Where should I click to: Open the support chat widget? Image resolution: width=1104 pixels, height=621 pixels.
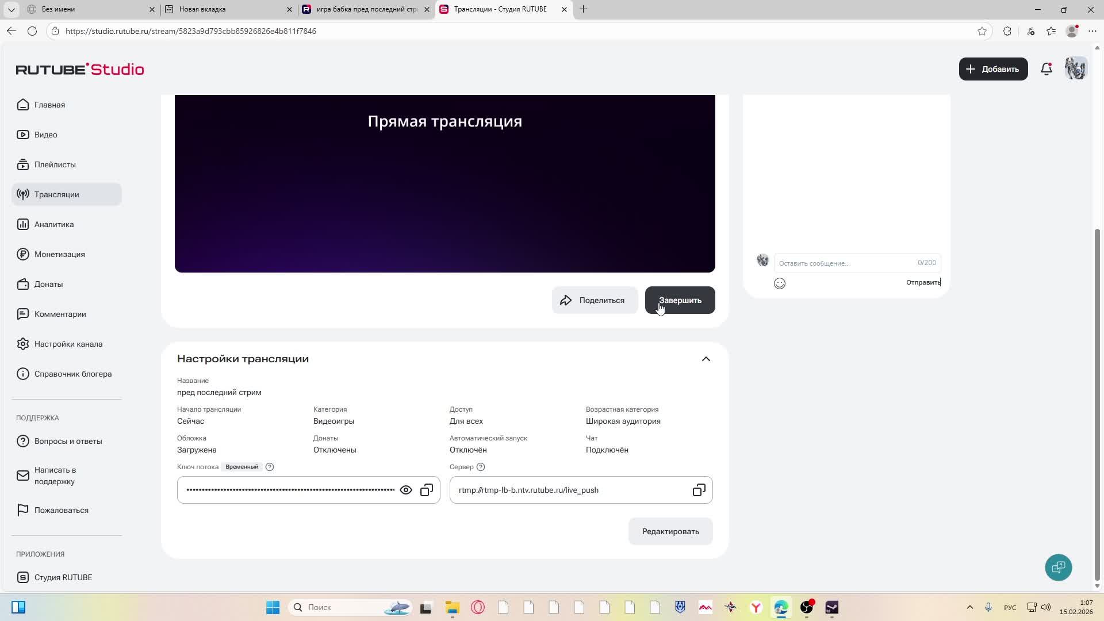click(x=1058, y=568)
